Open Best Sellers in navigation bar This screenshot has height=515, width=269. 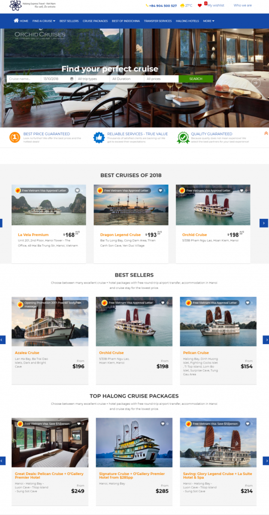pos(69,21)
